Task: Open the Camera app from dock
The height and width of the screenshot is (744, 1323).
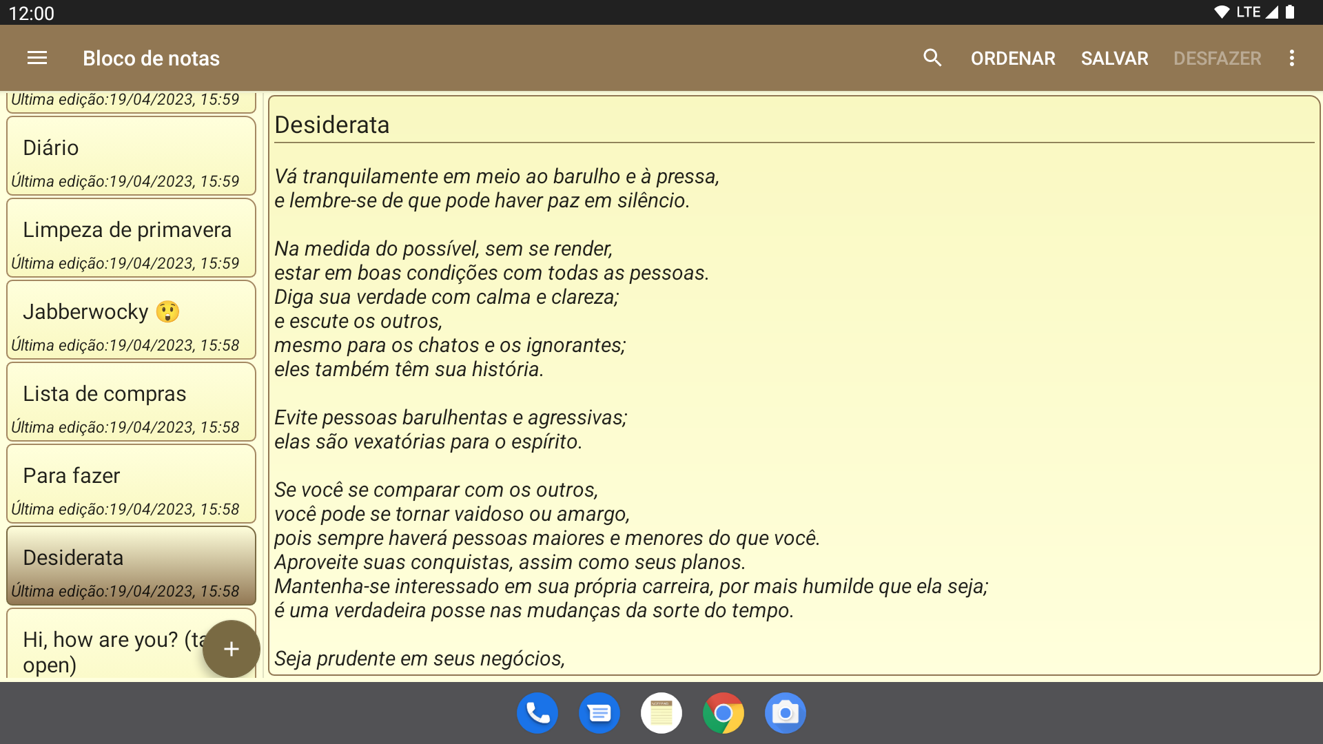Action: point(786,713)
